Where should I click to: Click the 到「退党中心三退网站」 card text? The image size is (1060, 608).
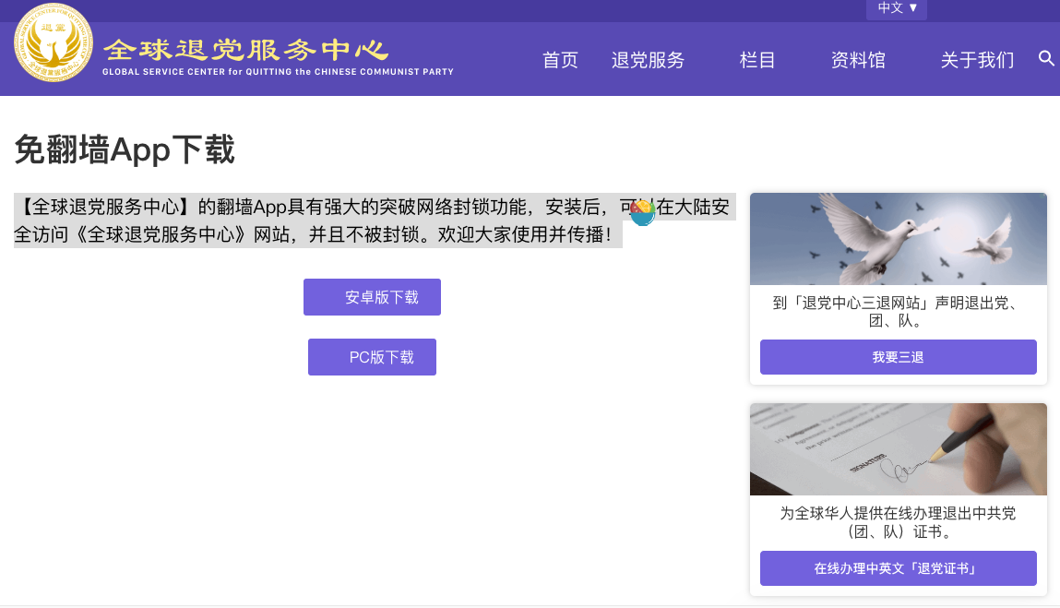click(x=898, y=312)
